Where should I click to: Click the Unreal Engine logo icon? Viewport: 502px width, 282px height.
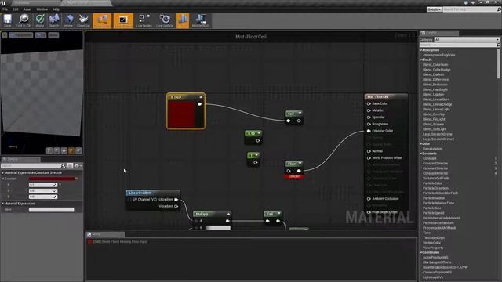tap(3, 3)
